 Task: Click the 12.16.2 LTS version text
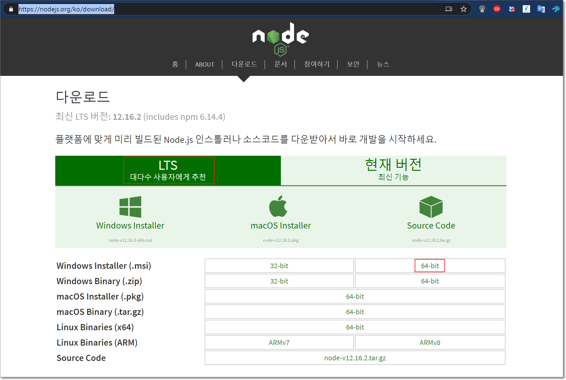coord(127,117)
